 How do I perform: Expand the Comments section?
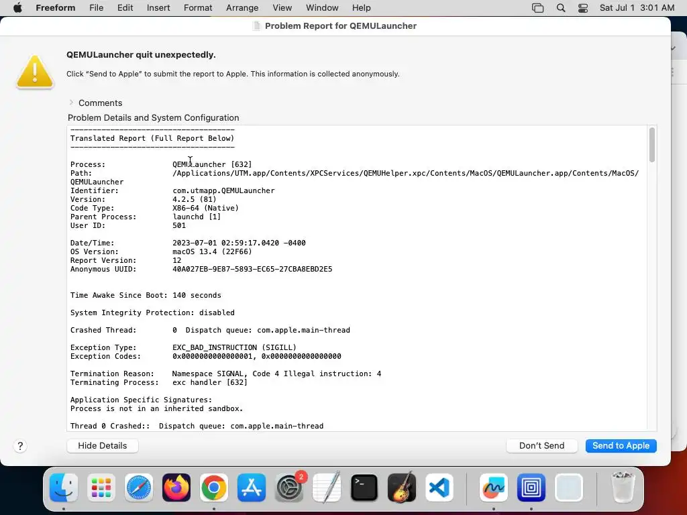click(x=71, y=103)
